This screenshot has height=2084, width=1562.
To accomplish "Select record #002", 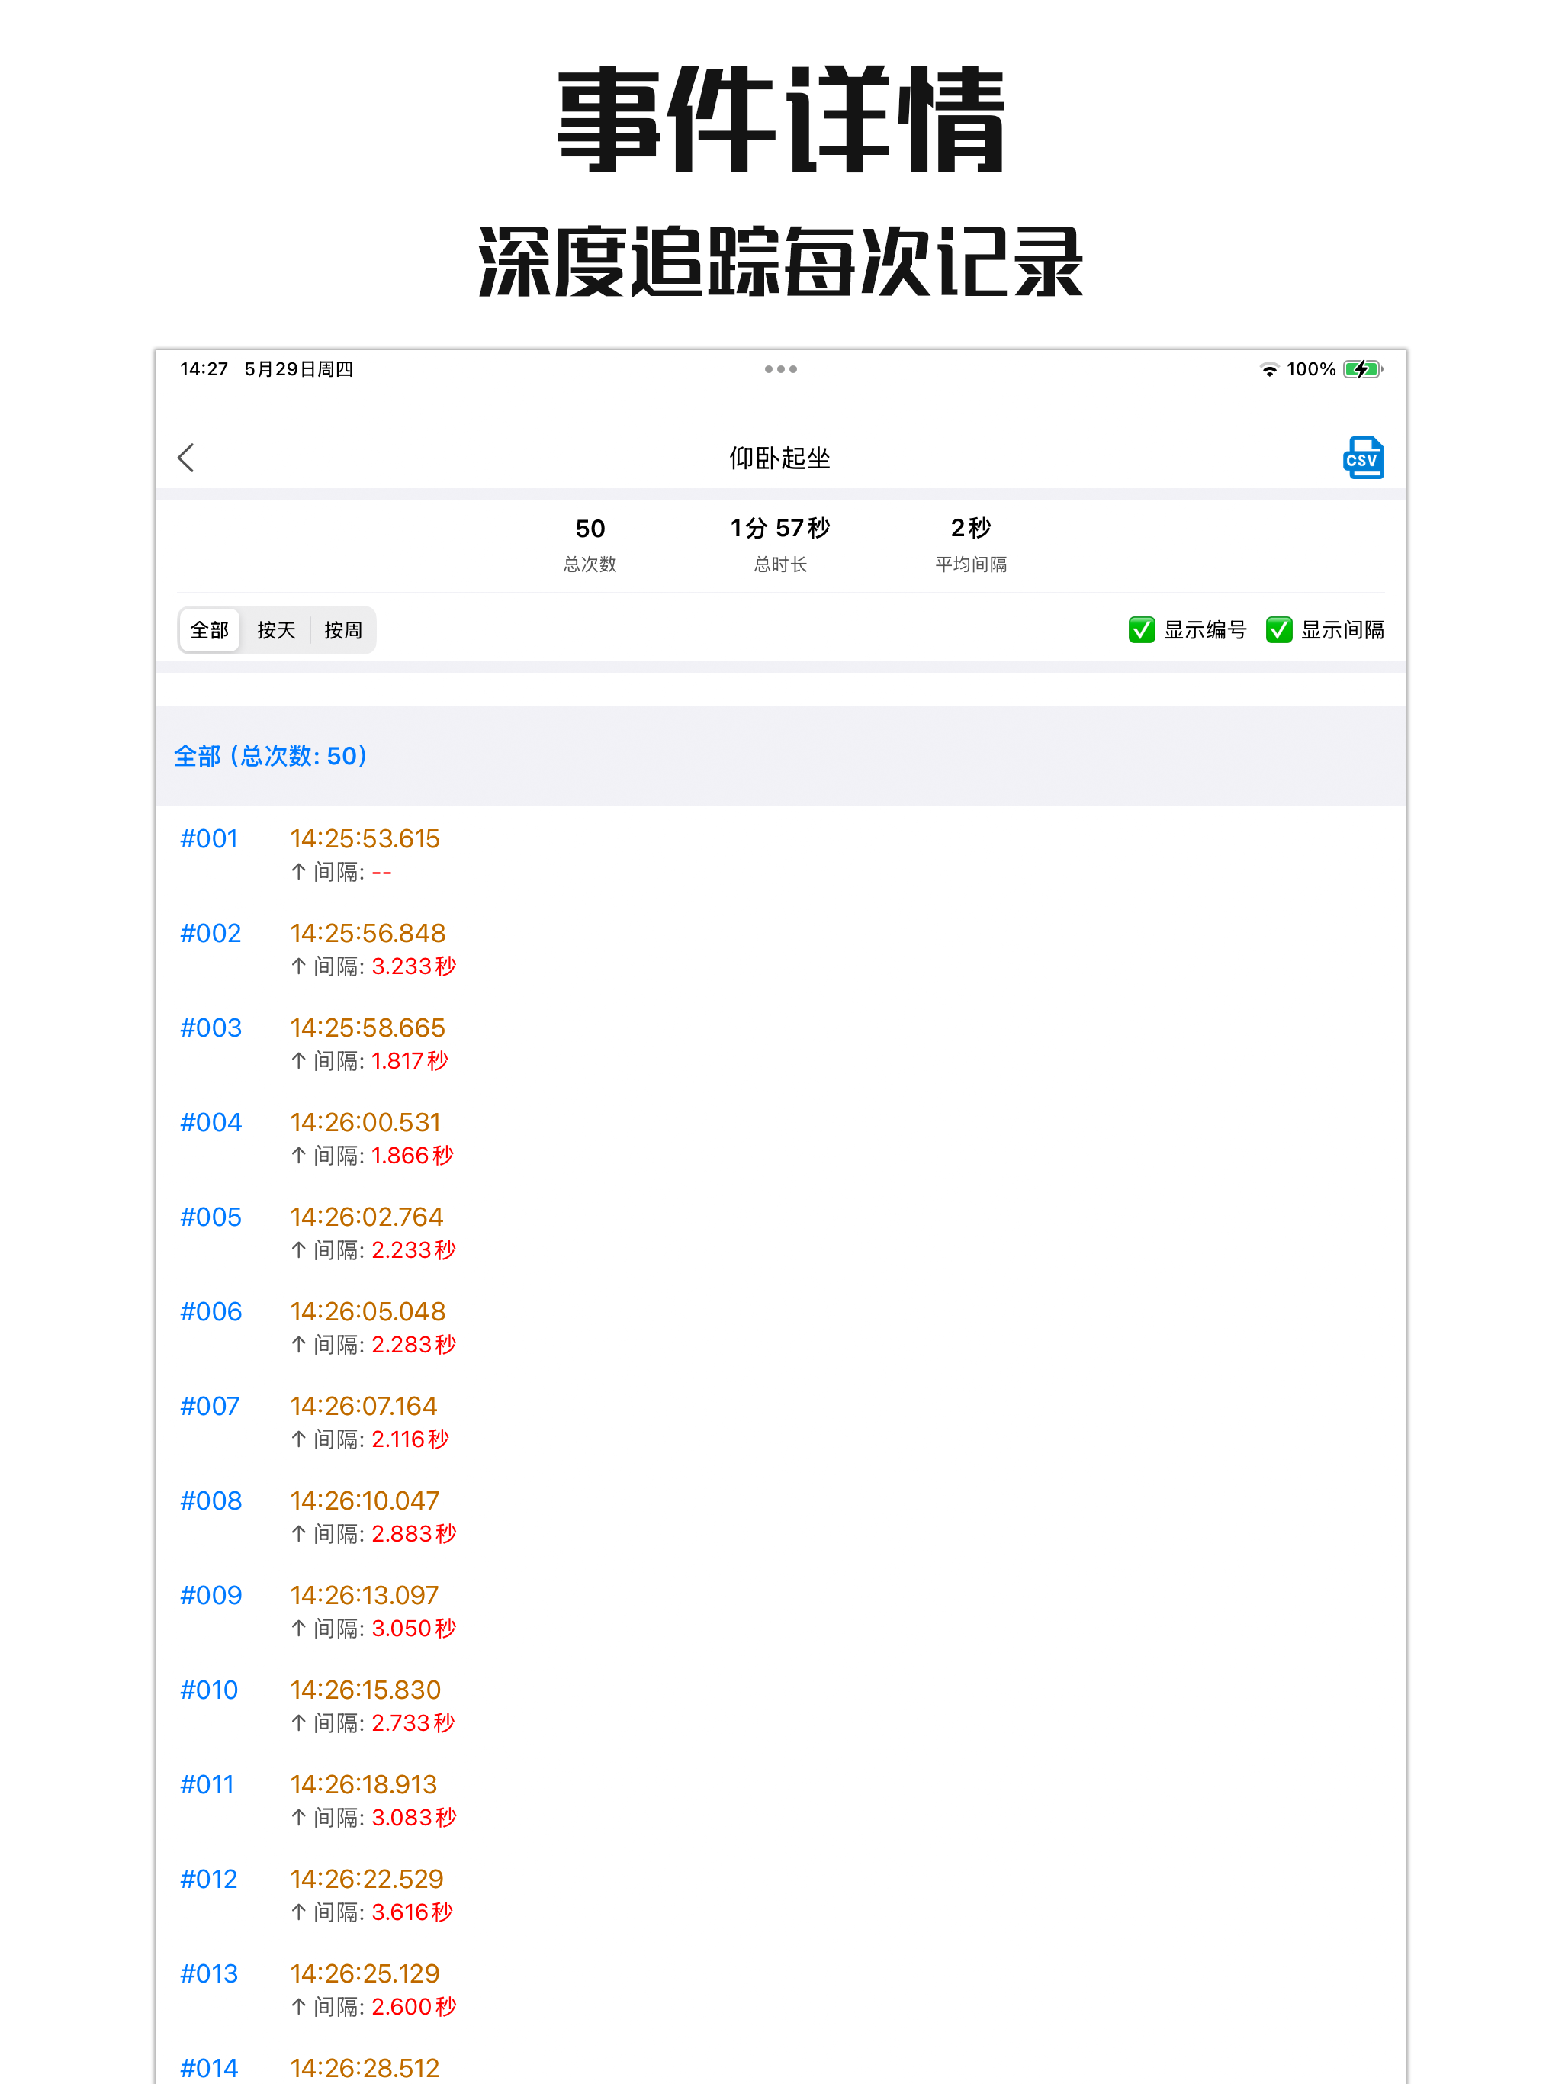I will [x=210, y=933].
